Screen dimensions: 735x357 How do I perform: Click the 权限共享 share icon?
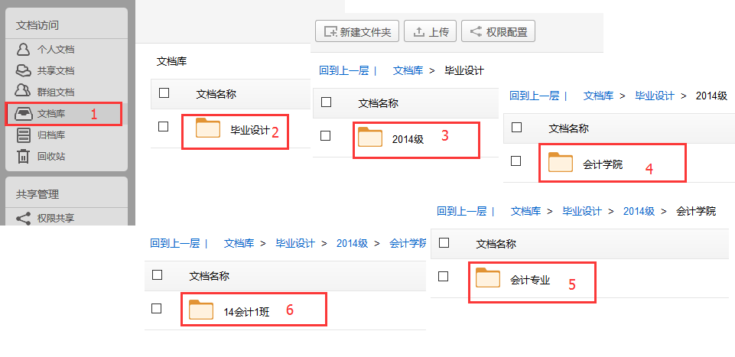click(x=24, y=218)
